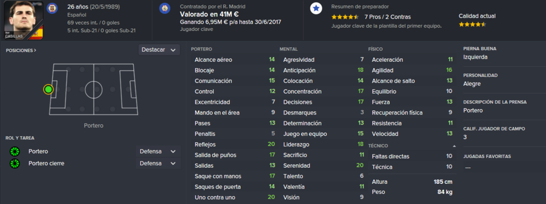This screenshot has width=546, height=204.
Task: Select the Portero role row
Action: coord(93,151)
